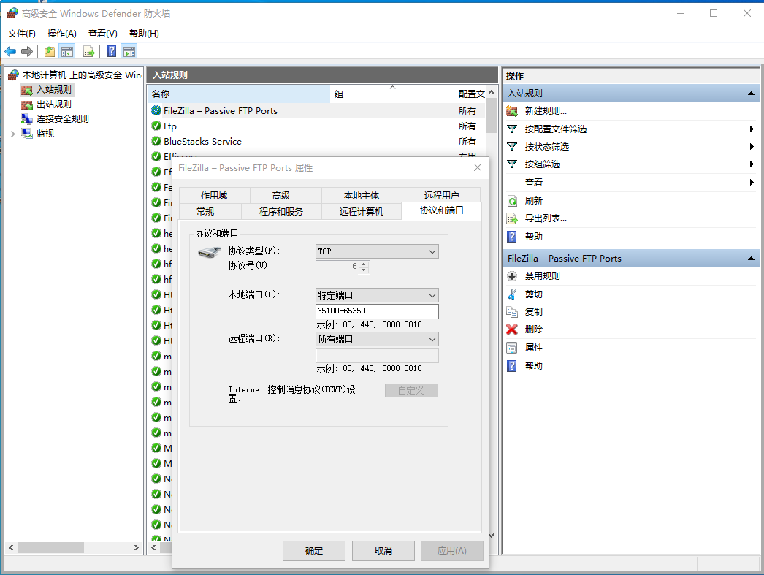Click the 确定 button
This screenshot has width=764, height=575.
pyautogui.click(x=314, y=551)
